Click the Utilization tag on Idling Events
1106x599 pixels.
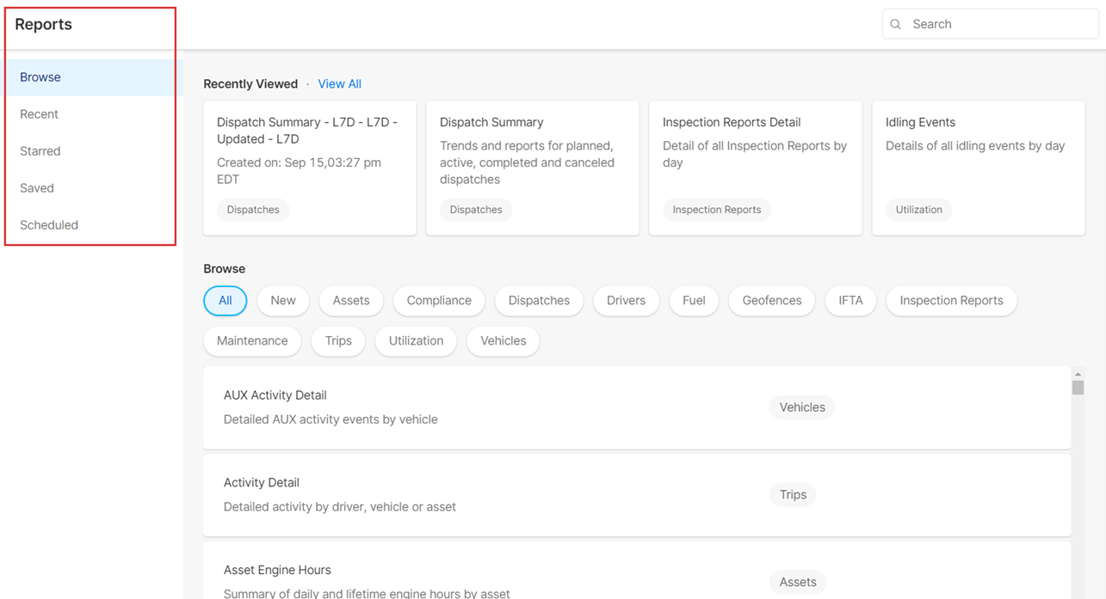pyautogui.click(x=918, y=210)
